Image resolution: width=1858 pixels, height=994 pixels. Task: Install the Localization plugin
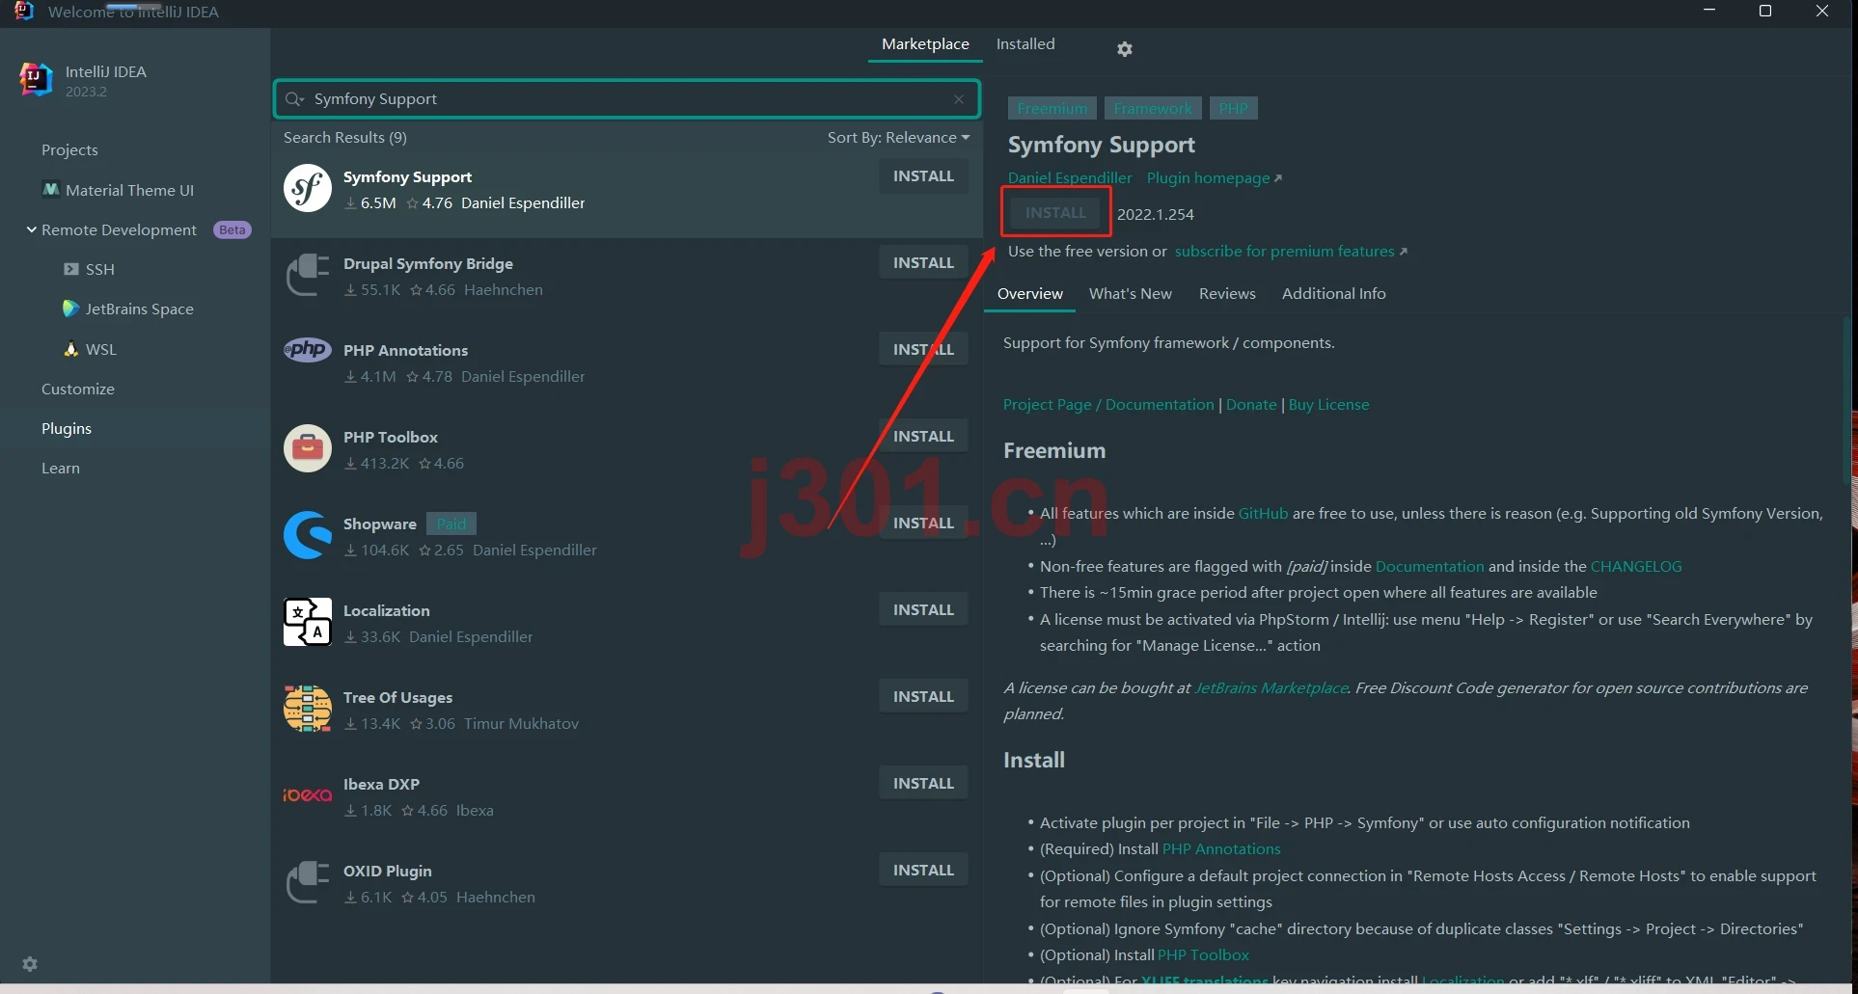[923, 610]
